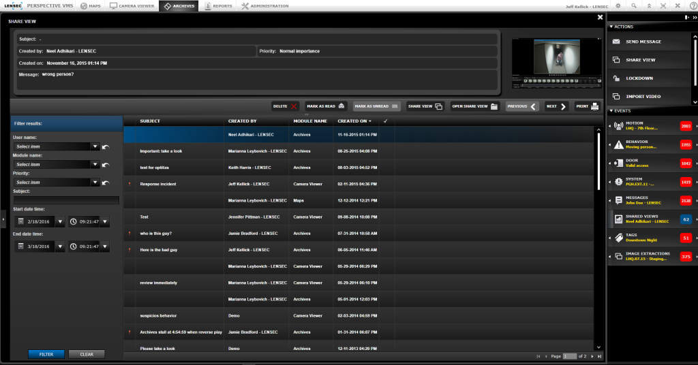Viewport: 698px width, 365px height.
Task: Open the help question mark icon
Action: click(x=693, y=5)
